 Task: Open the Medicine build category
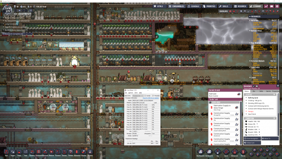[51, 152]
